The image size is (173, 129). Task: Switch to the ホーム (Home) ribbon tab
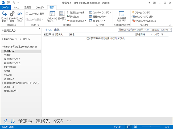click(16, 8)
